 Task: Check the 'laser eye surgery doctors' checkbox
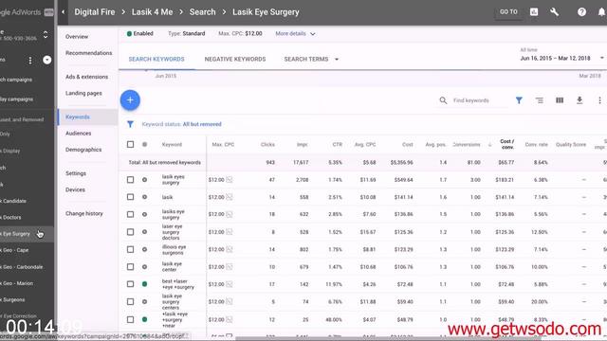(x=131, y=232)
